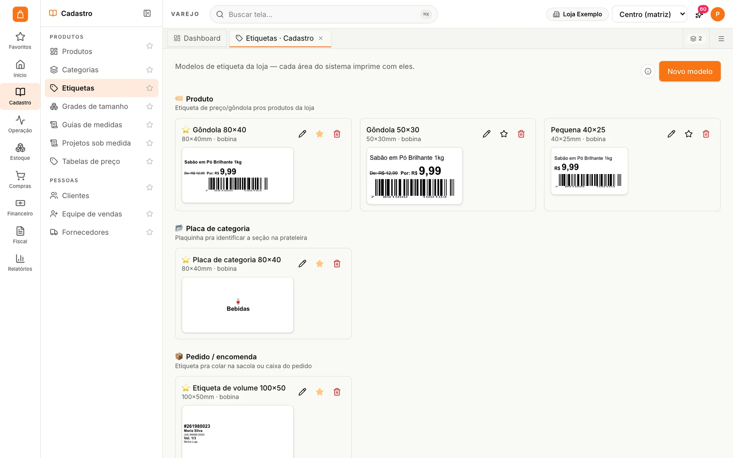Edit the Gôndola 80×40 label with the pencil
733x458 pixels.
302,134
